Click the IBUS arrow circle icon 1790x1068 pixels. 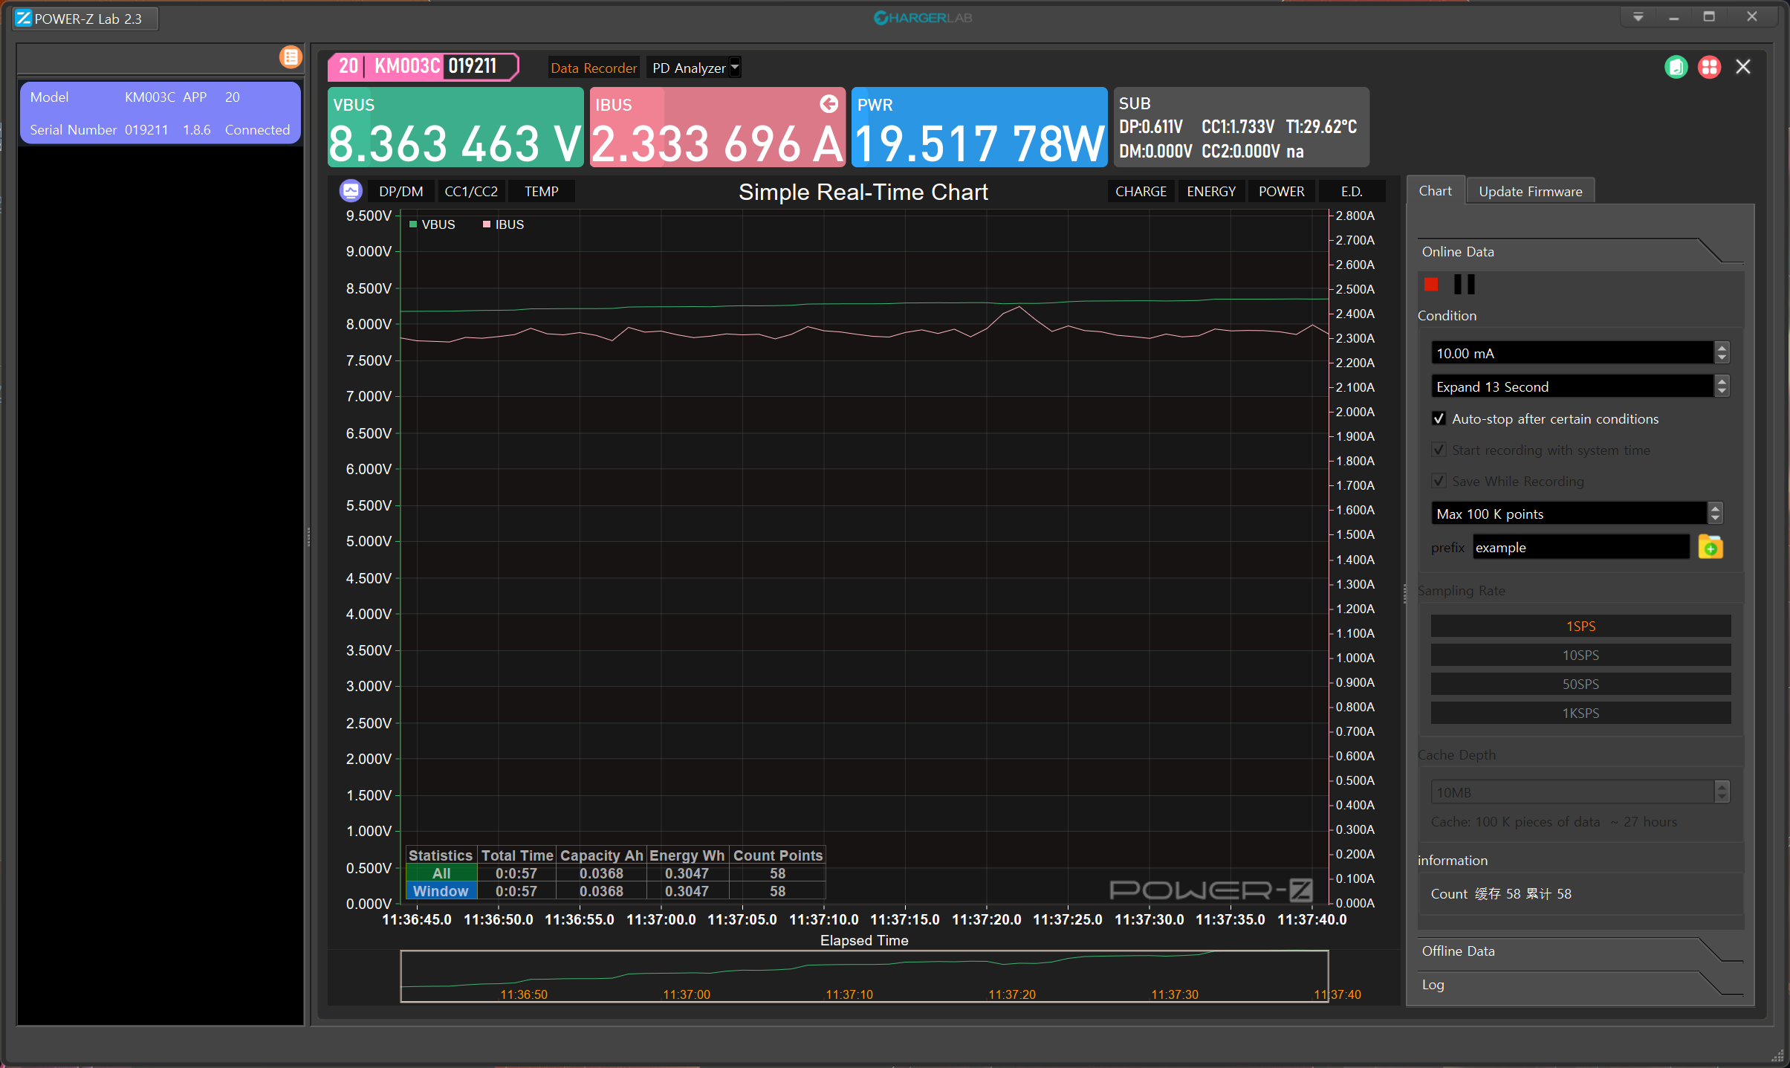[828, 104]
